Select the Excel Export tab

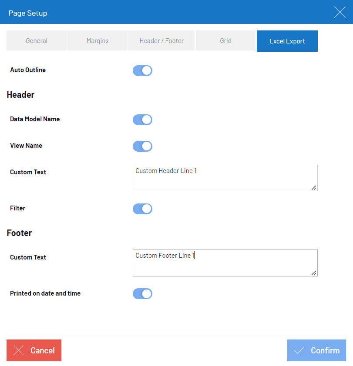pyautogui.click(x=287, y=41)
